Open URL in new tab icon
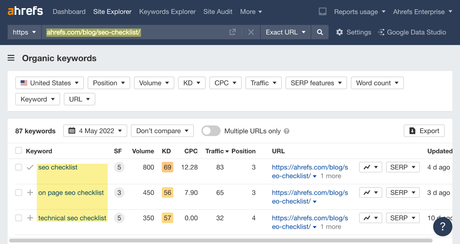460x244 pixels. [233, 32]
